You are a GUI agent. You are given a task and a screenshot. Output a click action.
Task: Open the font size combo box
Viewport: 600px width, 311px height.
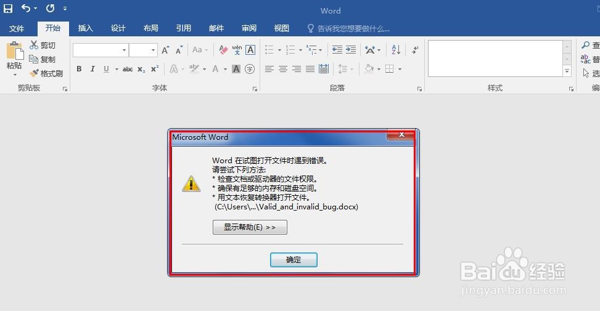144,50
